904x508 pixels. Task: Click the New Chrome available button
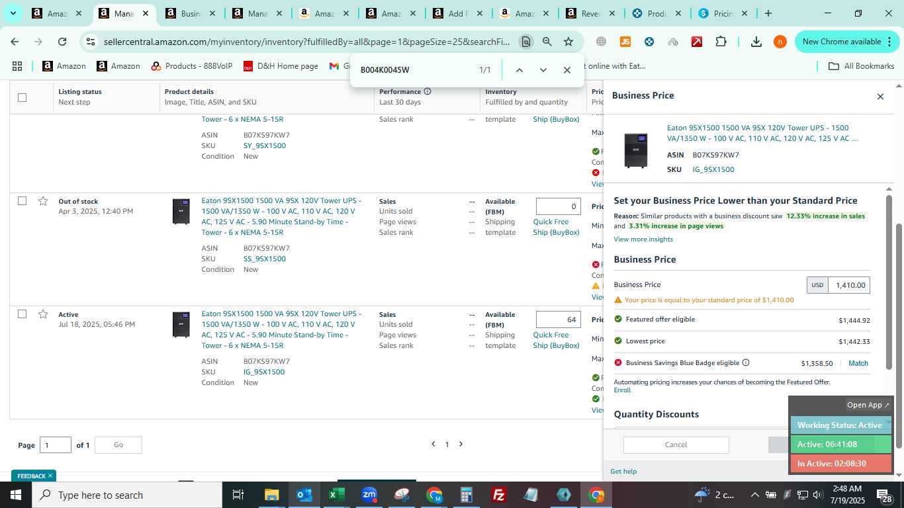(841, 42)
